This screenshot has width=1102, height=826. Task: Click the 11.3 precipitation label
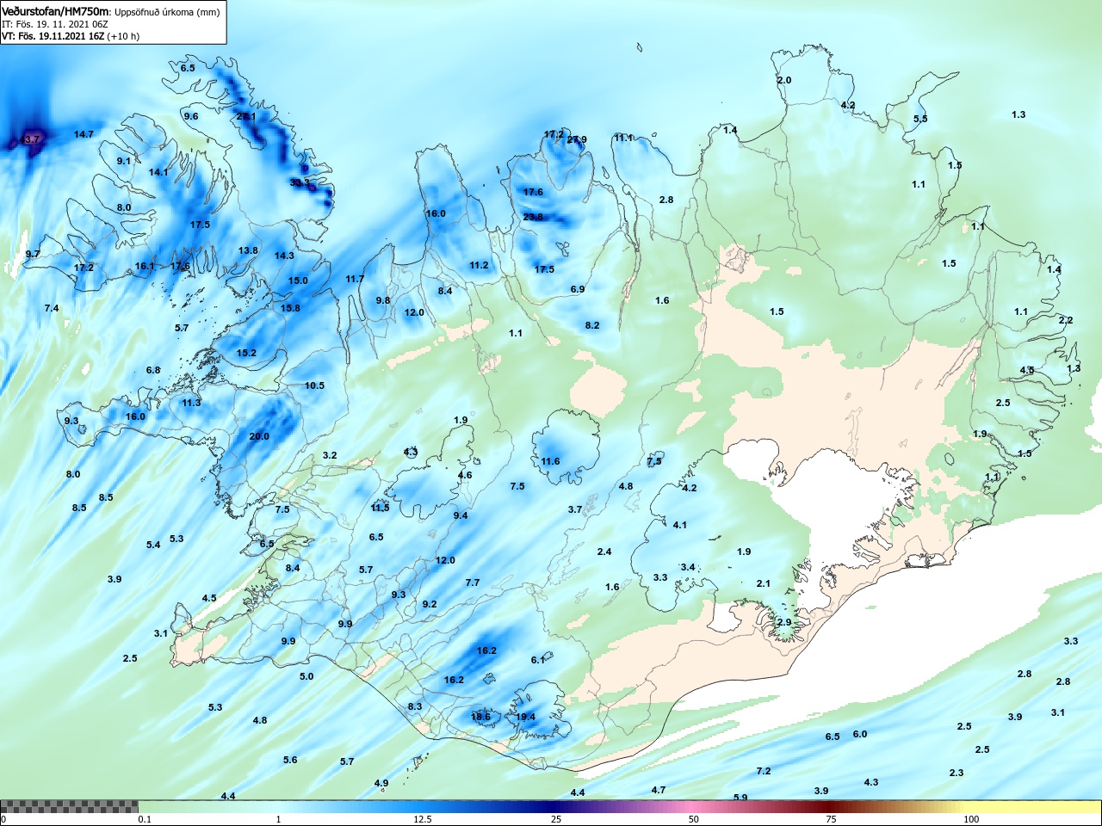point(191,403)
